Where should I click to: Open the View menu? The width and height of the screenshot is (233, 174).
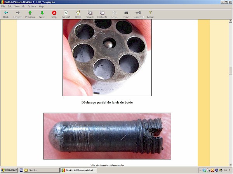[x=17, y=7]
